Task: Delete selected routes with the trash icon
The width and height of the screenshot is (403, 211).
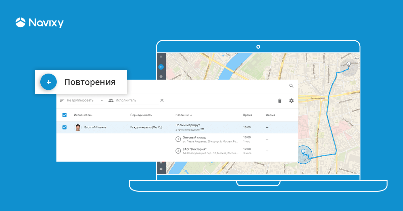Action: click(280, 100)
